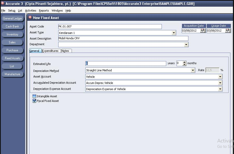Open the Usage Date calendar picker icon
The image size is (234, 154).
(228, 31)
